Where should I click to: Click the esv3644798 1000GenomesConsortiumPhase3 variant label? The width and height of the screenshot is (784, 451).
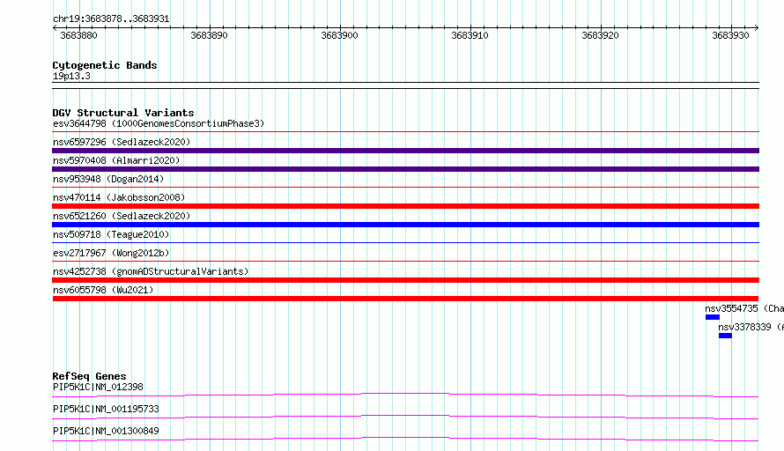(159, 123)
